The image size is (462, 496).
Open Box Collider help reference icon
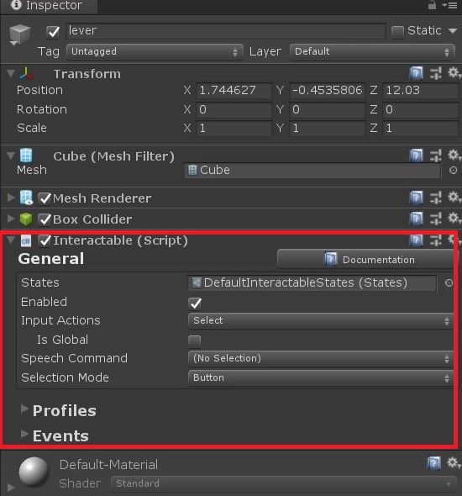(416, 219)
